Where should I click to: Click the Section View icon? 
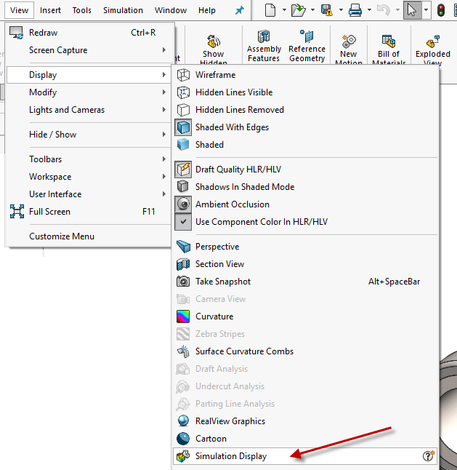pos(183,264)
